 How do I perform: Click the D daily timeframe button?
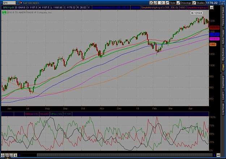(161, 3)
